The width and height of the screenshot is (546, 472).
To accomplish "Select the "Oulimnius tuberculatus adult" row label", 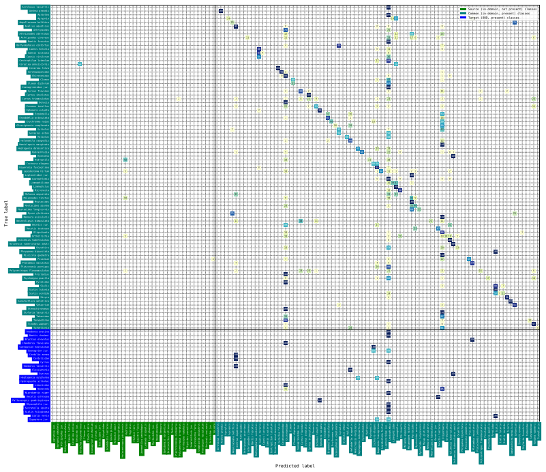I will tap(29, 244).
